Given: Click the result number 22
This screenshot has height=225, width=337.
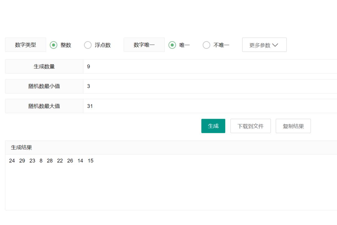Looking at the screenshot, I should click(60, 161).
